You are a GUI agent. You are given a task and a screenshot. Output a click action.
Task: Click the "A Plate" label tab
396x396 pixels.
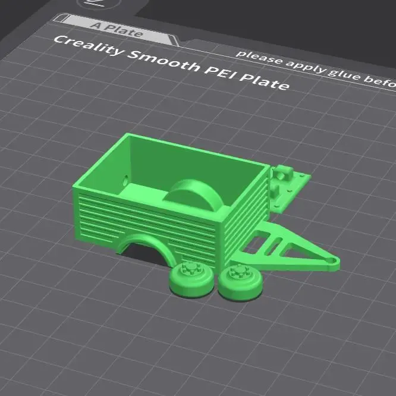point(117,30)
